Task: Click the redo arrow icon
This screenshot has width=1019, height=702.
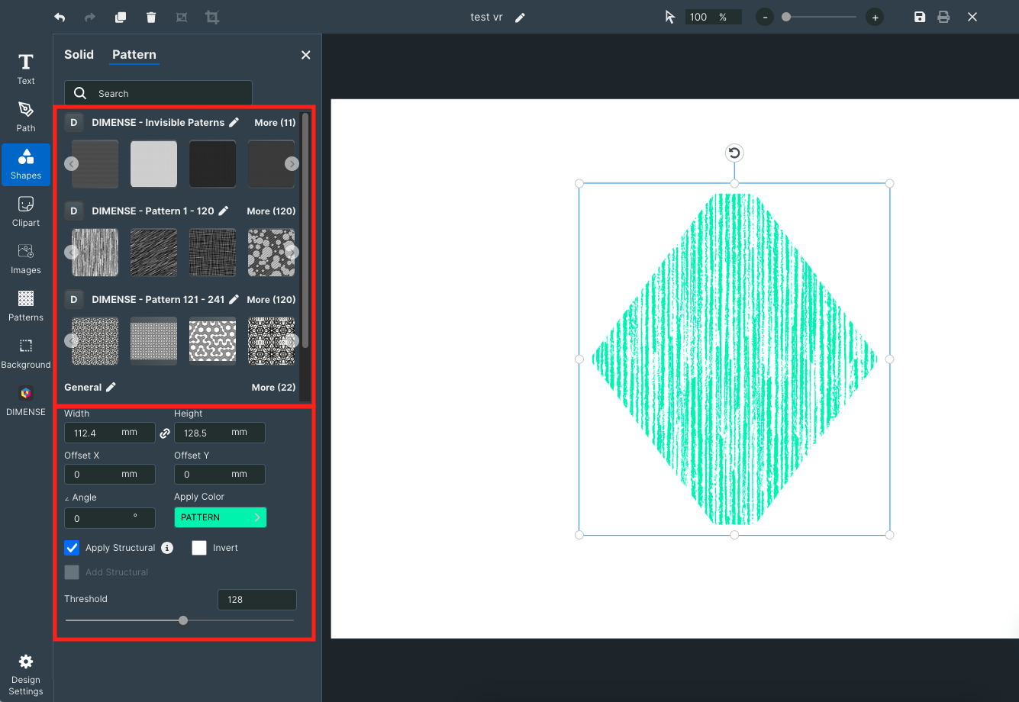Action: pyautogui.click(x=90, y=18)
